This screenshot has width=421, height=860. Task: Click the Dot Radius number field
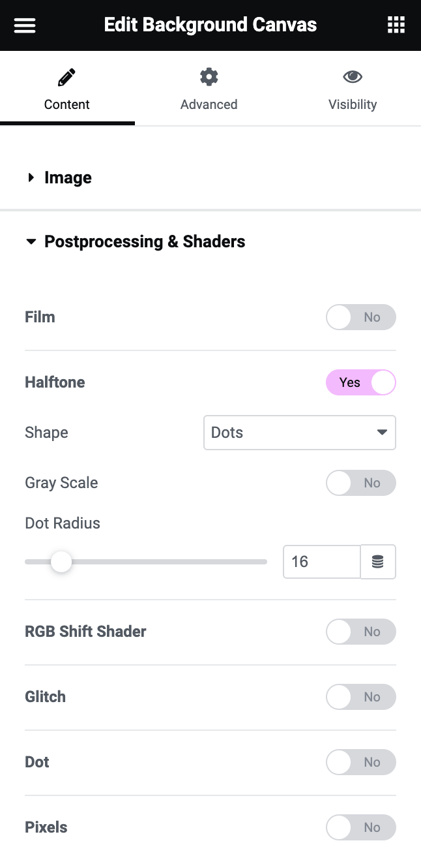click(x=321, y=562)
